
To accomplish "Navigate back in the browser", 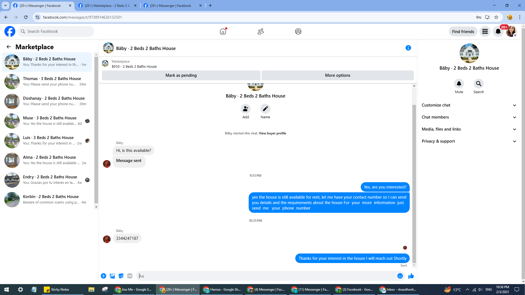I will click(x=6, y=17).
